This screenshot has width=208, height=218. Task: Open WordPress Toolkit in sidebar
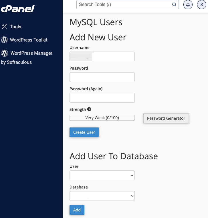coord(29,40)
